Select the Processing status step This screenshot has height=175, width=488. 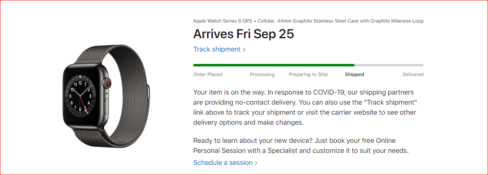click(262, 74)
